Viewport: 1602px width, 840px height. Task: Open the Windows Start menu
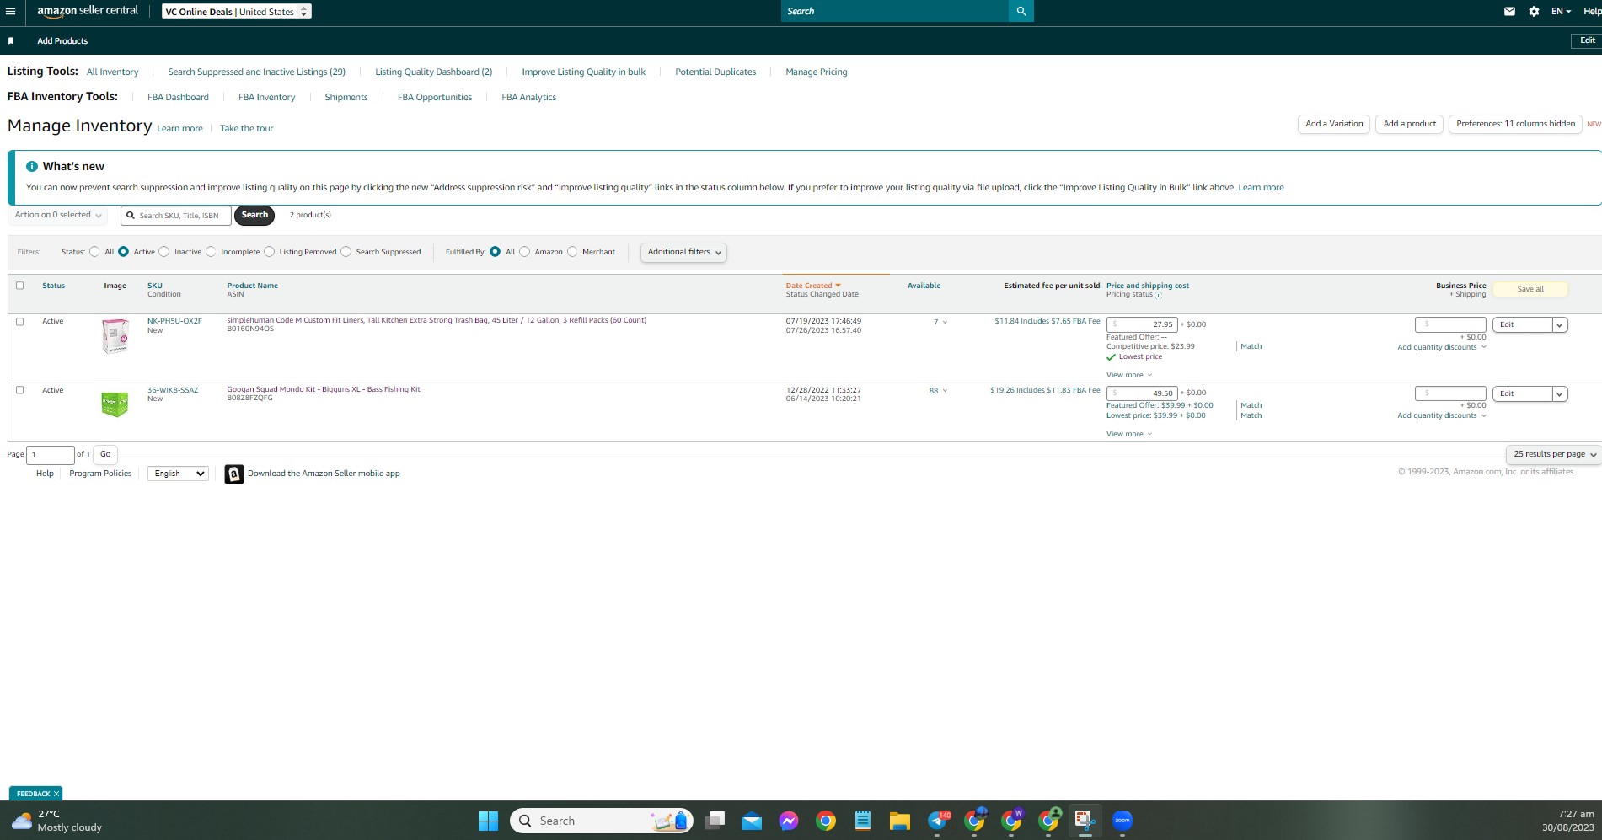click(x=488, y=821)
